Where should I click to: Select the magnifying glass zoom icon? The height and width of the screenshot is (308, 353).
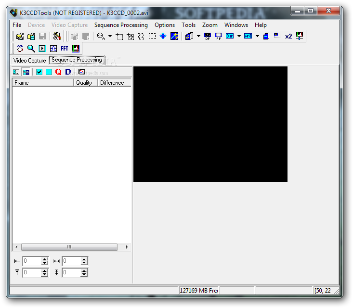(x=31, y=49)
